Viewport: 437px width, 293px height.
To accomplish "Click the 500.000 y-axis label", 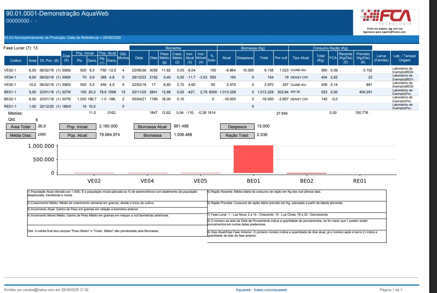I will (x=44, y=159).
